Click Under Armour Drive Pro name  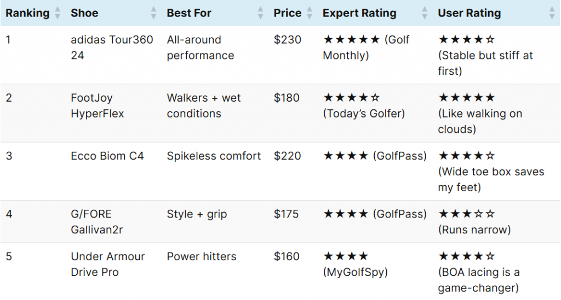107,264
